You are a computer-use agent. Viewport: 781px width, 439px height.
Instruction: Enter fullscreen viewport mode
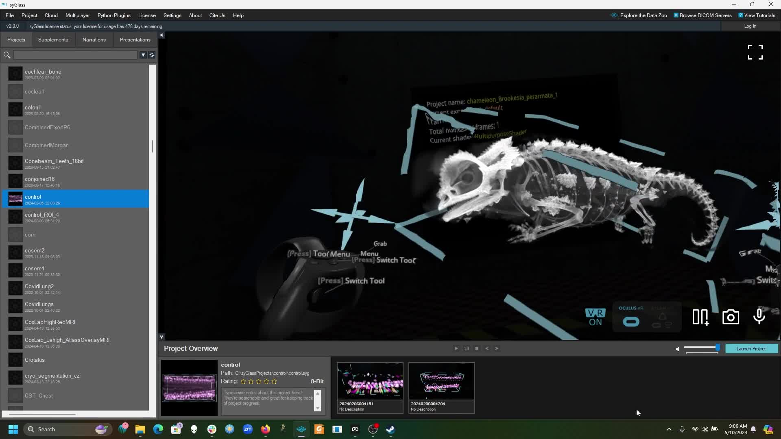(755, 52)
